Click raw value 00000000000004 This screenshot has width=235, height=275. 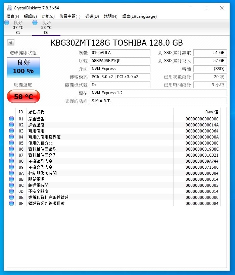202,173
